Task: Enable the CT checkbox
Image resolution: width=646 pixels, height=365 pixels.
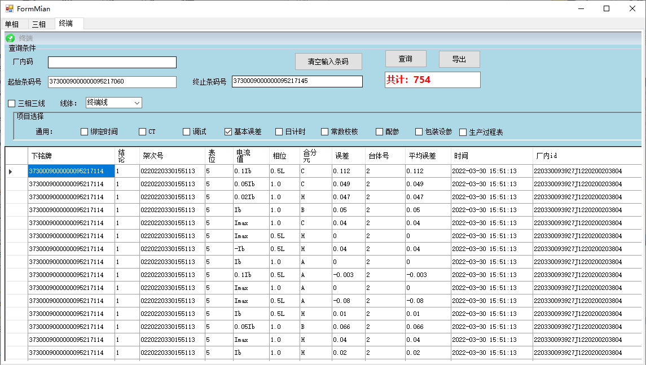Action: (143, 132)
